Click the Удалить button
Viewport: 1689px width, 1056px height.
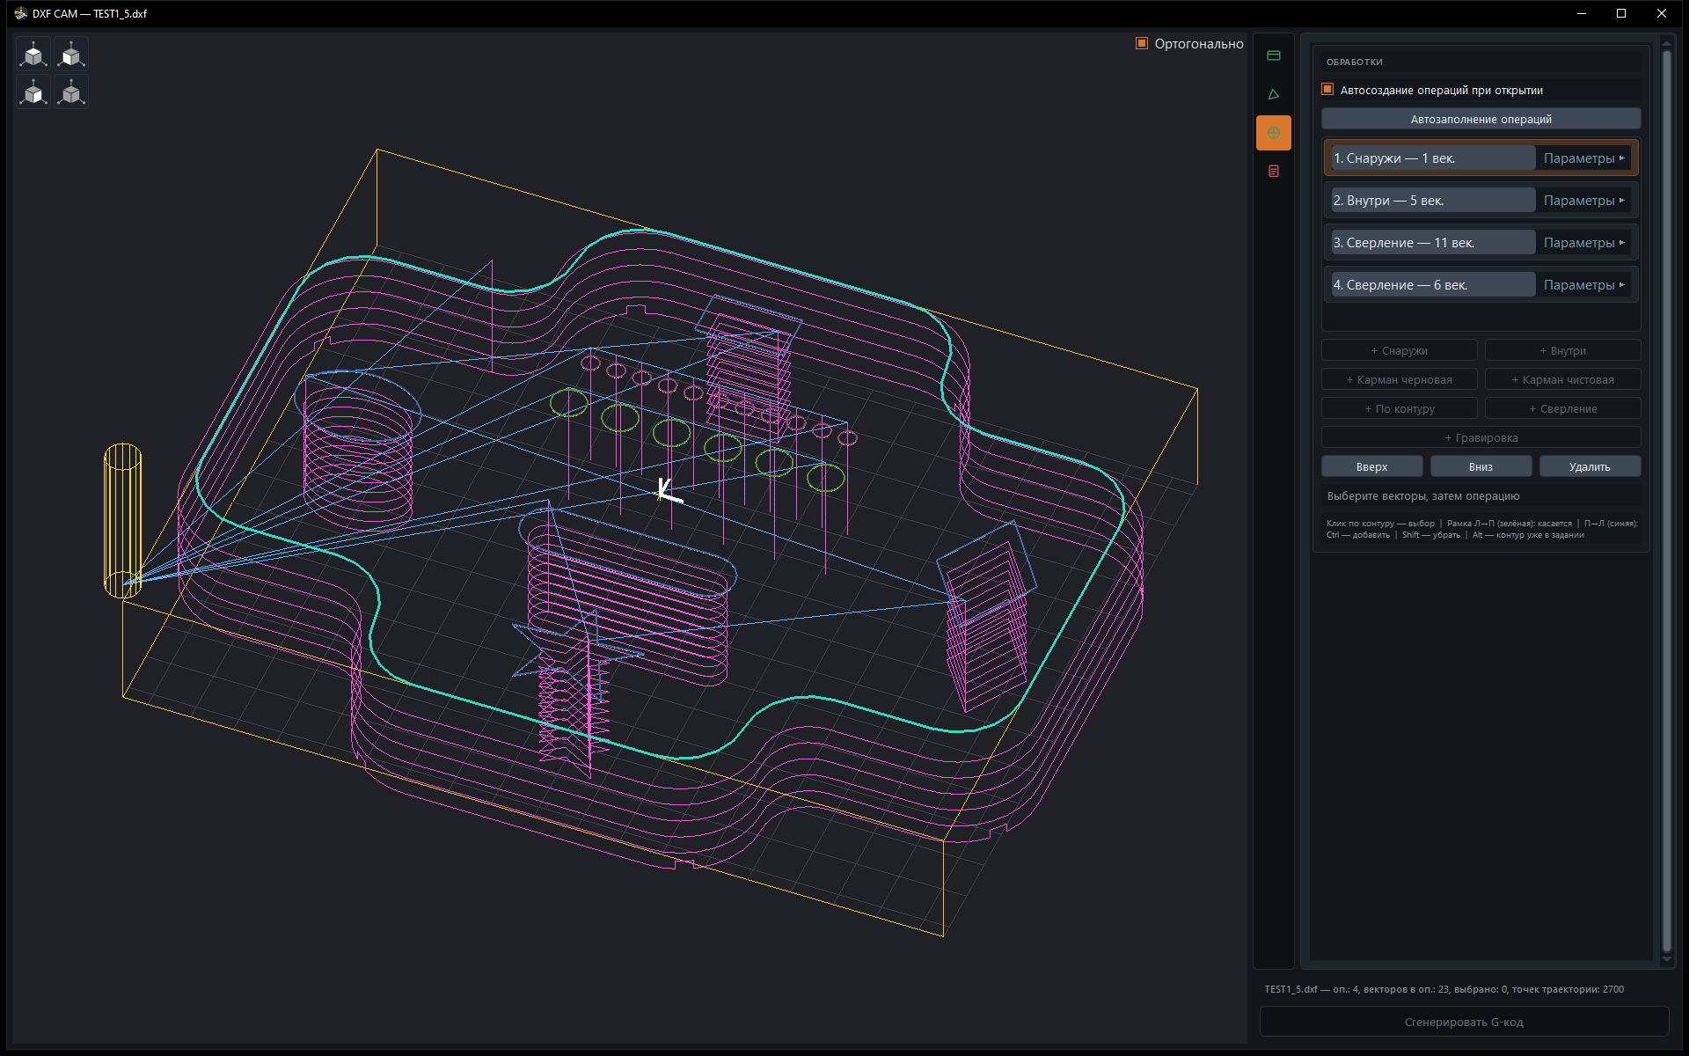tap(1590, 466)
